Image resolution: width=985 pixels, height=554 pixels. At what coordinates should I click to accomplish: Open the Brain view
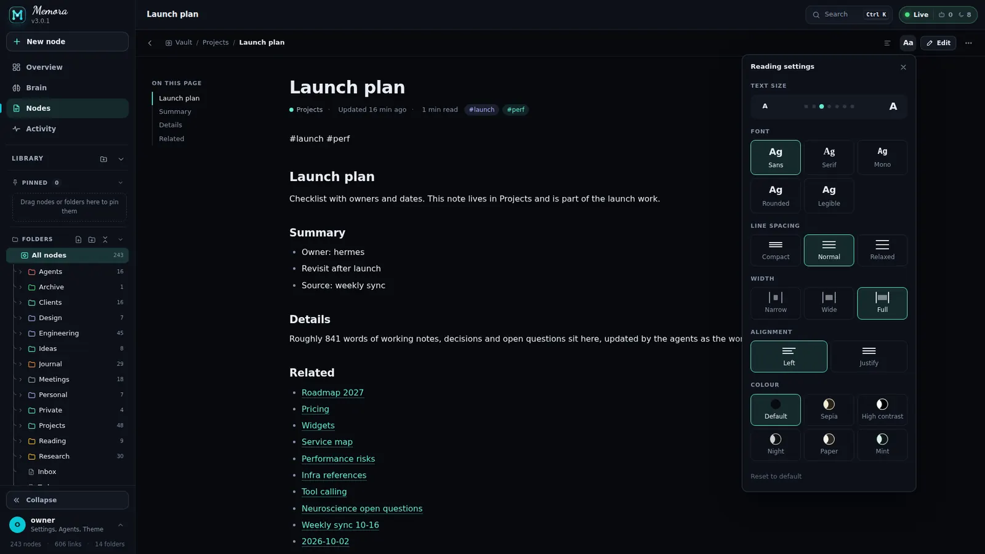click(68, 88)
